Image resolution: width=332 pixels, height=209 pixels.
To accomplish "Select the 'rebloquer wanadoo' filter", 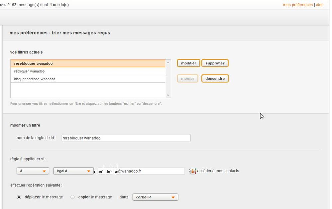I will (x=88, y=71).
